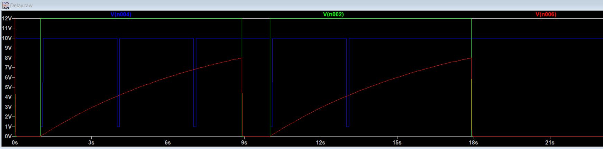
Task: Click the 21s time axis label
Action: (550, 142)
